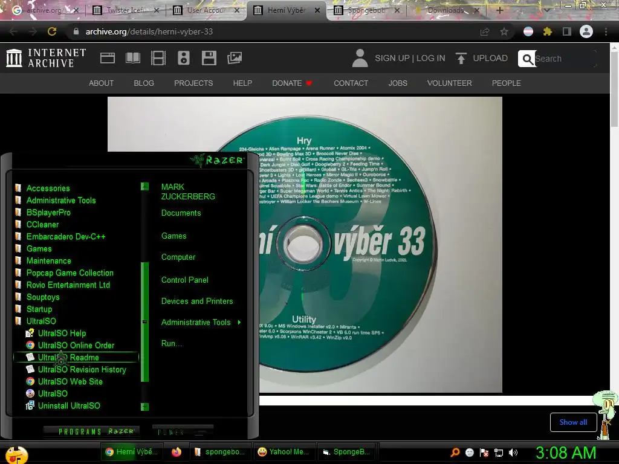Open Chrome three-dot menu
Image resolution: width=619 pixels, height=464 pixels.
(x=606, y=31)
